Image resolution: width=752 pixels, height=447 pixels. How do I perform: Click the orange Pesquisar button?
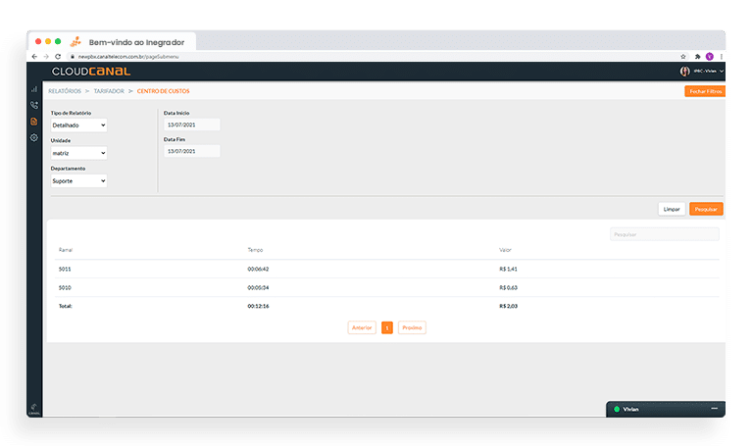pyautogui.click(x=706, y=209)
